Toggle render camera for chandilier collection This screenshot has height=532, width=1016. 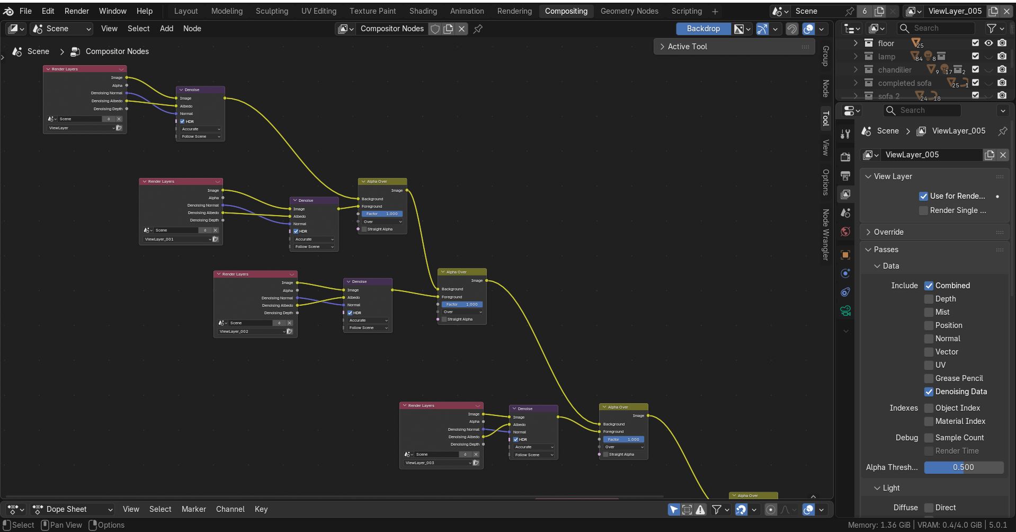[1002, 69]
